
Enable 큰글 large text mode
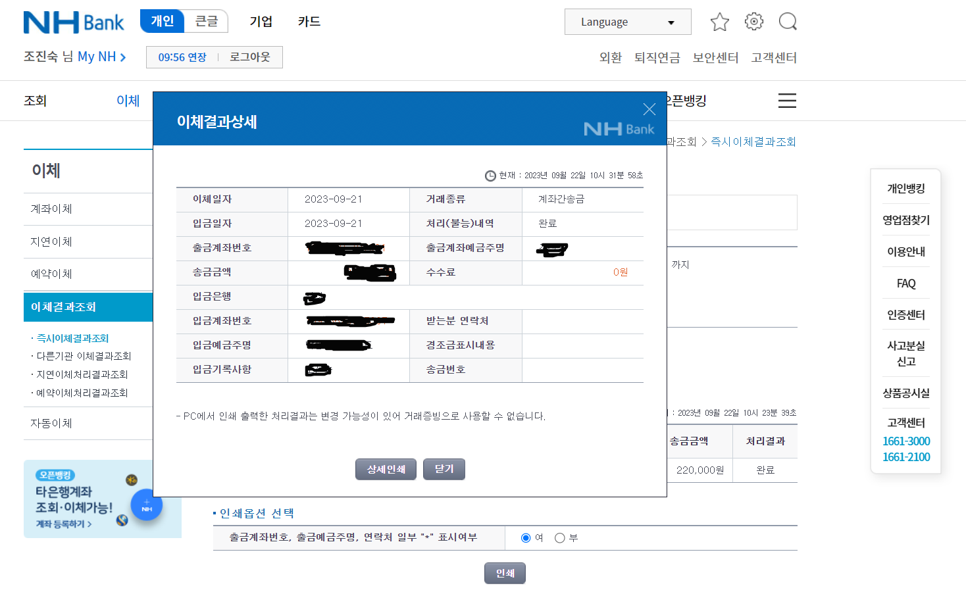coord(205,20)
